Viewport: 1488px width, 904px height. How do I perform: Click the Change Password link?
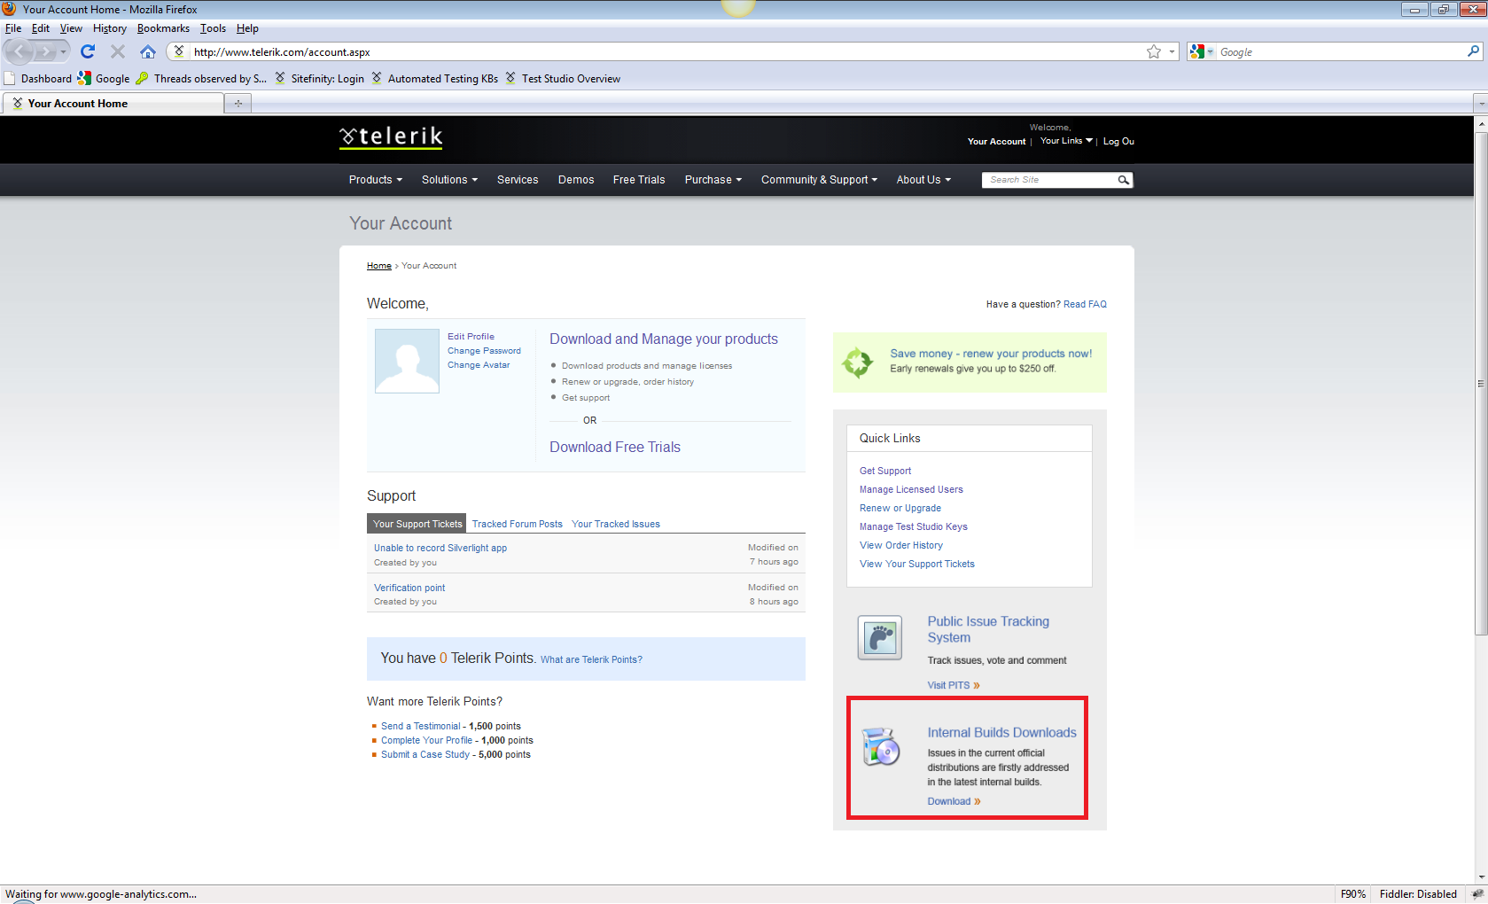(484, 351)
